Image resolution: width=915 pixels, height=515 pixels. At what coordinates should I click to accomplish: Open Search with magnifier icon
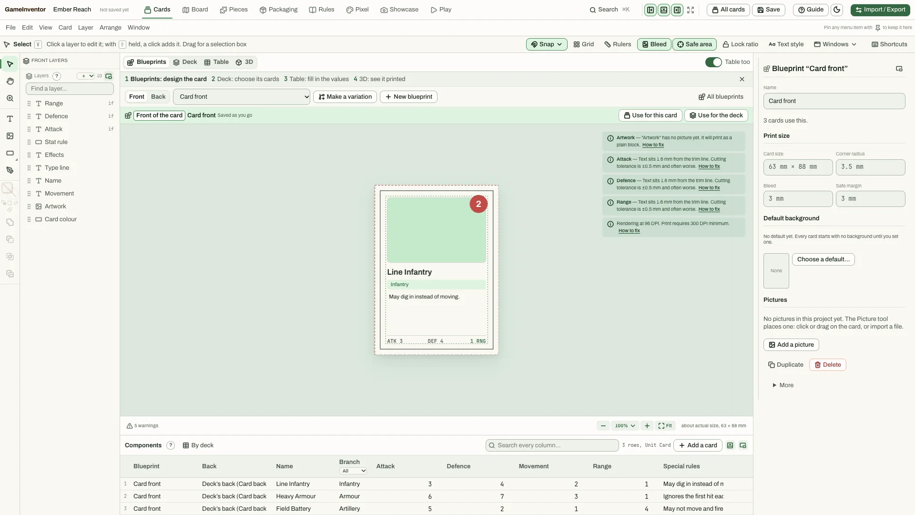pyautogui.click(x=609, y=10)
